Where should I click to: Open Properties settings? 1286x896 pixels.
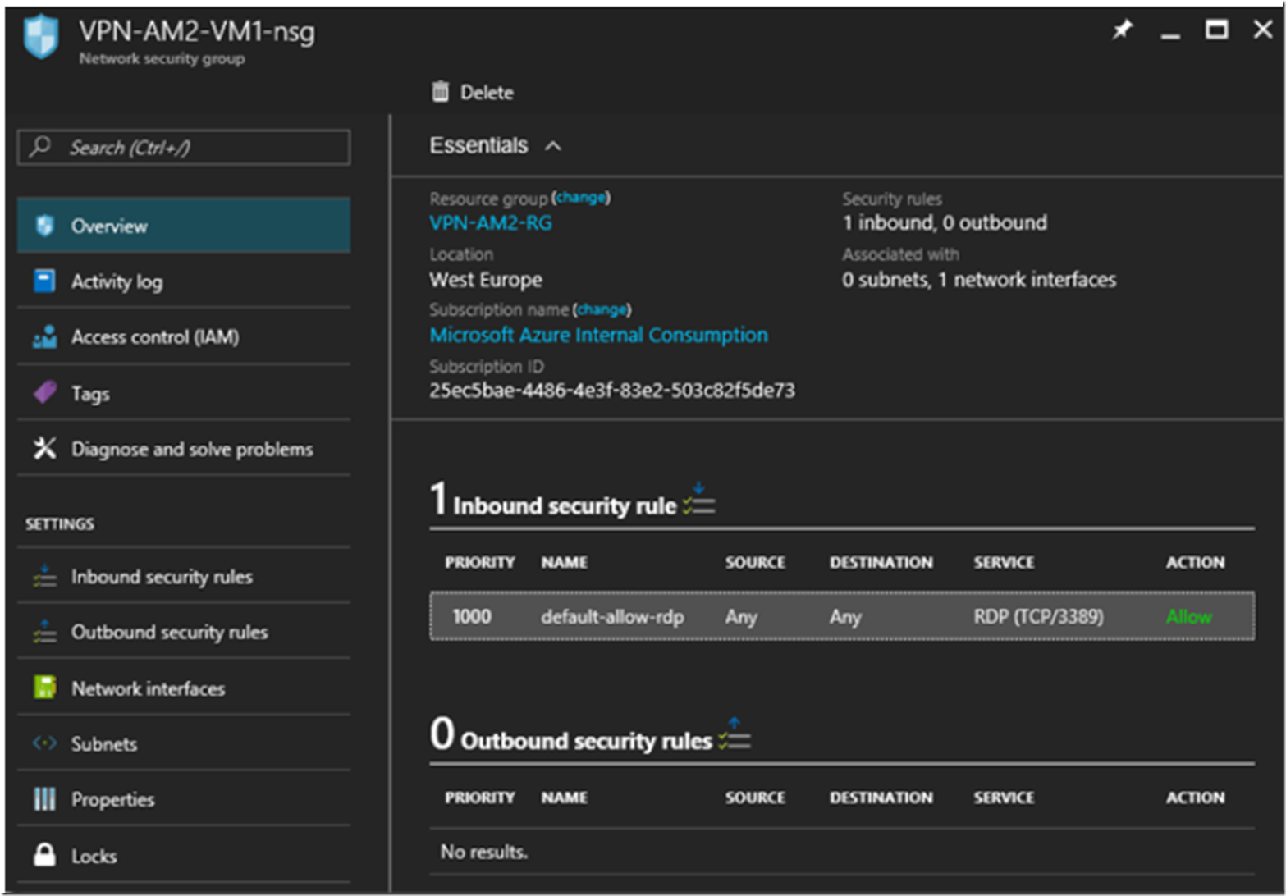point(184,798)
